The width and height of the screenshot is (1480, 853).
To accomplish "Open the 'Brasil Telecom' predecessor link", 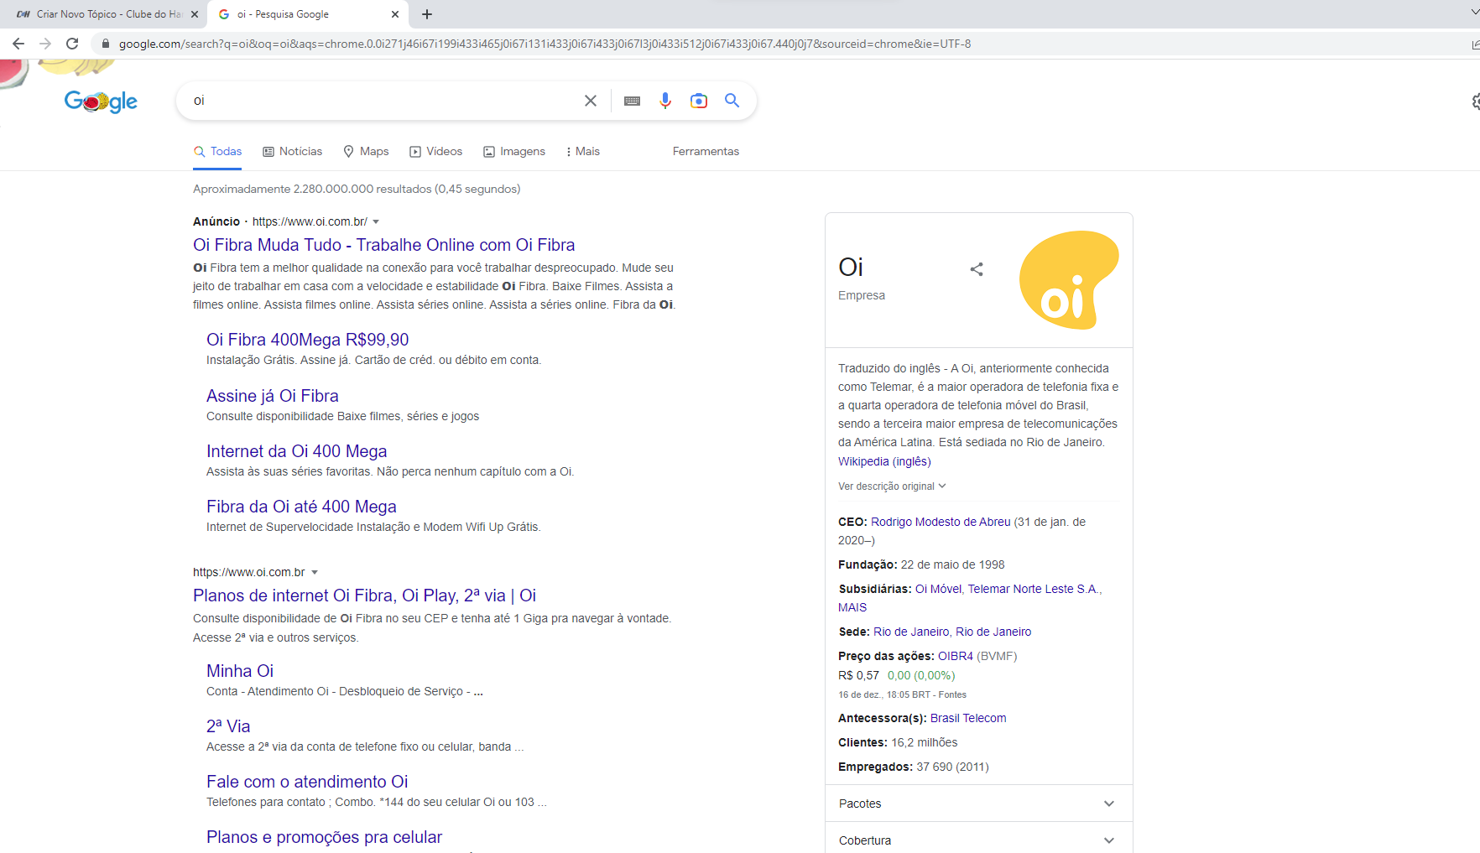I will click(x=968, y=718).
